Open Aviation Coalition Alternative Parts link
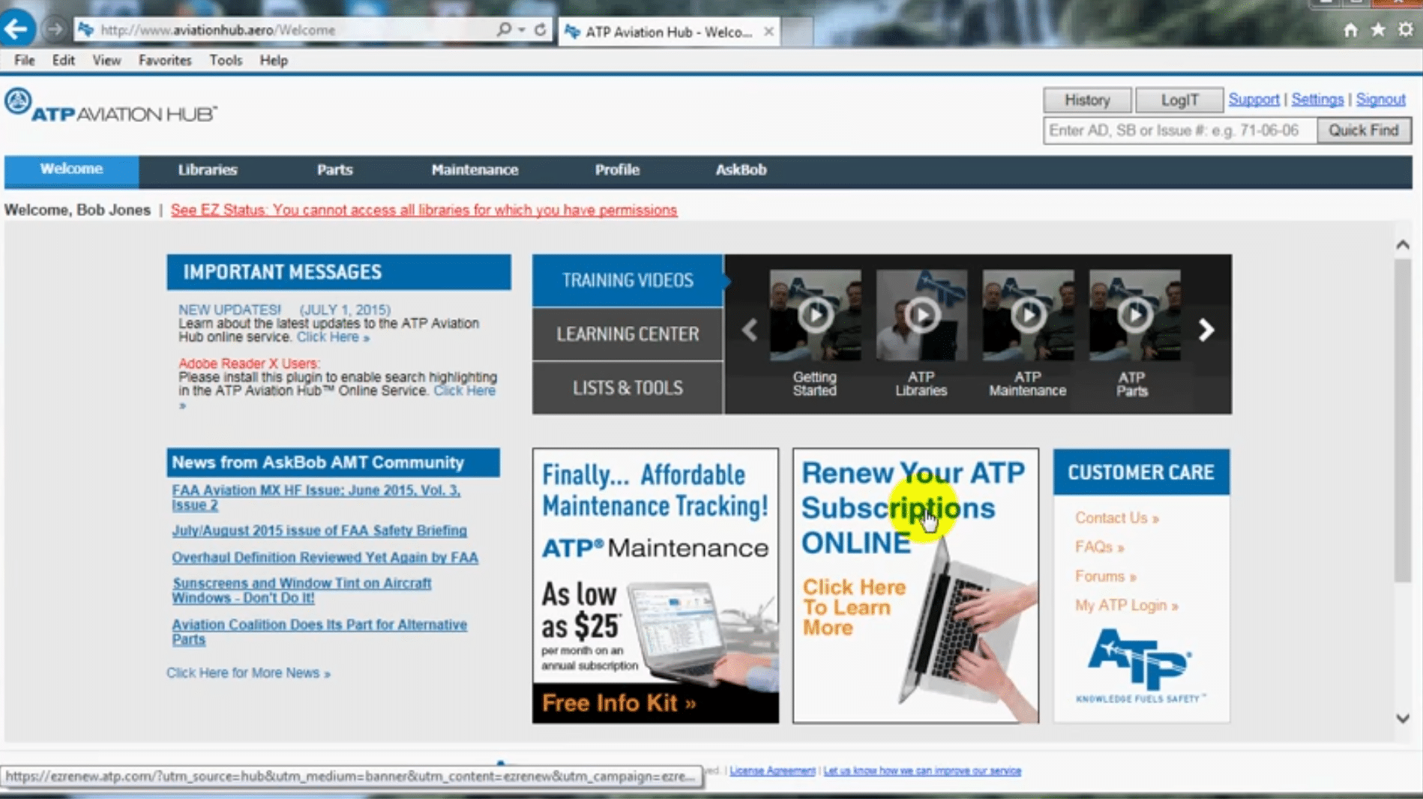Viewport: 1423px width, 799px height. pyautogui.click(x=319, y=632)
